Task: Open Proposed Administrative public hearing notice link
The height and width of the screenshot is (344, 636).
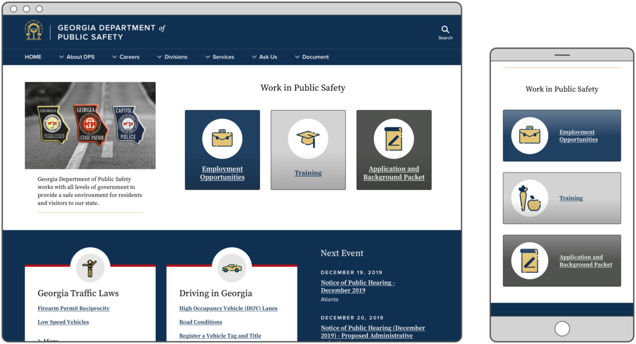Action: coord(373,332)
